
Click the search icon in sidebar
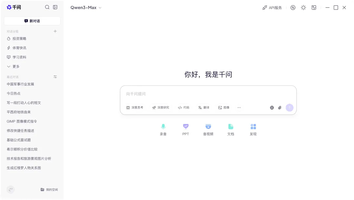(47, 7)
